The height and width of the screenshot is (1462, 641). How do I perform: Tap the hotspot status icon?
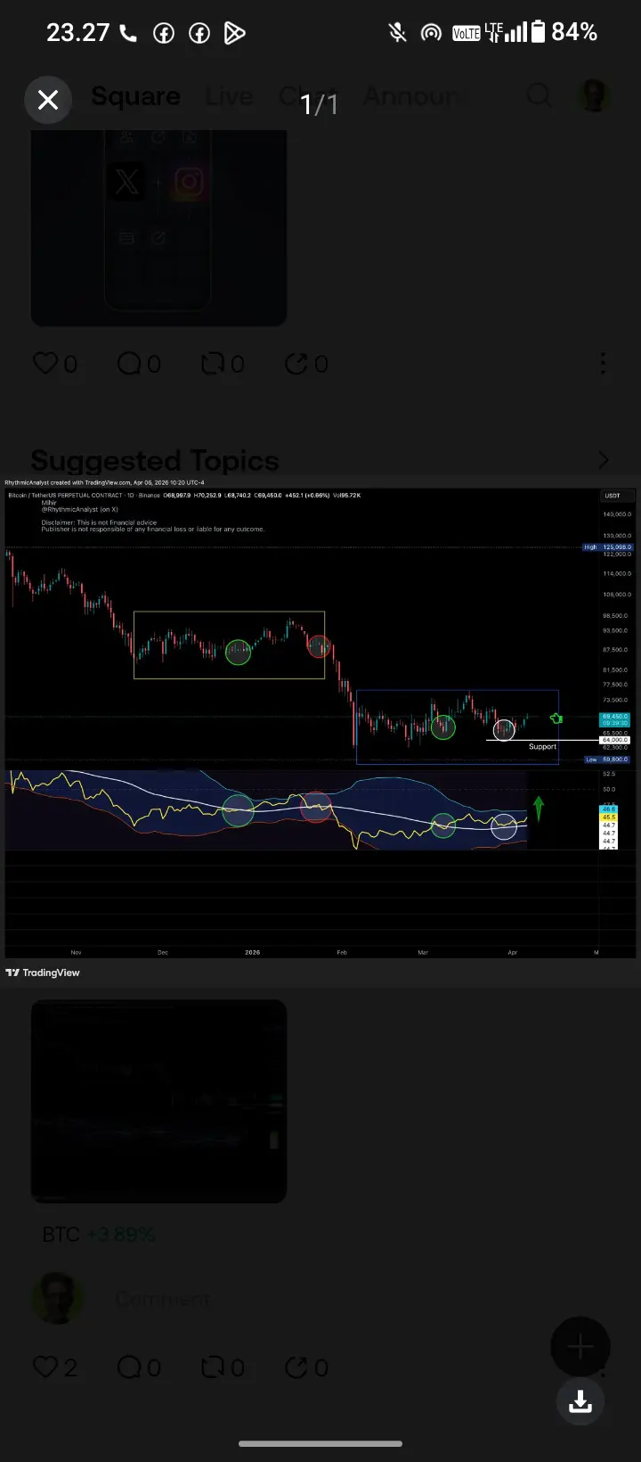[x=431, y=33]
